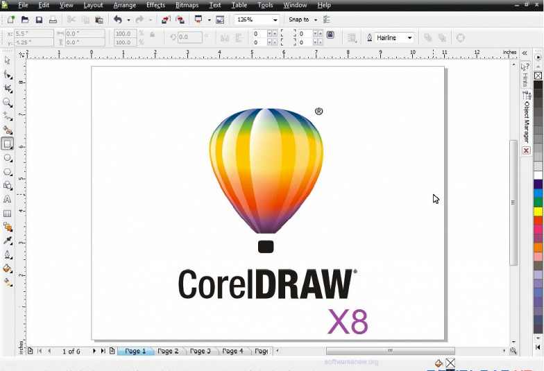This screenshot has width=544, height=371.
Task: Select the Fill tool
Action: pyautogui.click(x=7, y=269)
